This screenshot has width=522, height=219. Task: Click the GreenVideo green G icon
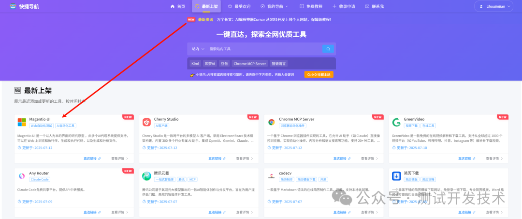pos(396,122)
